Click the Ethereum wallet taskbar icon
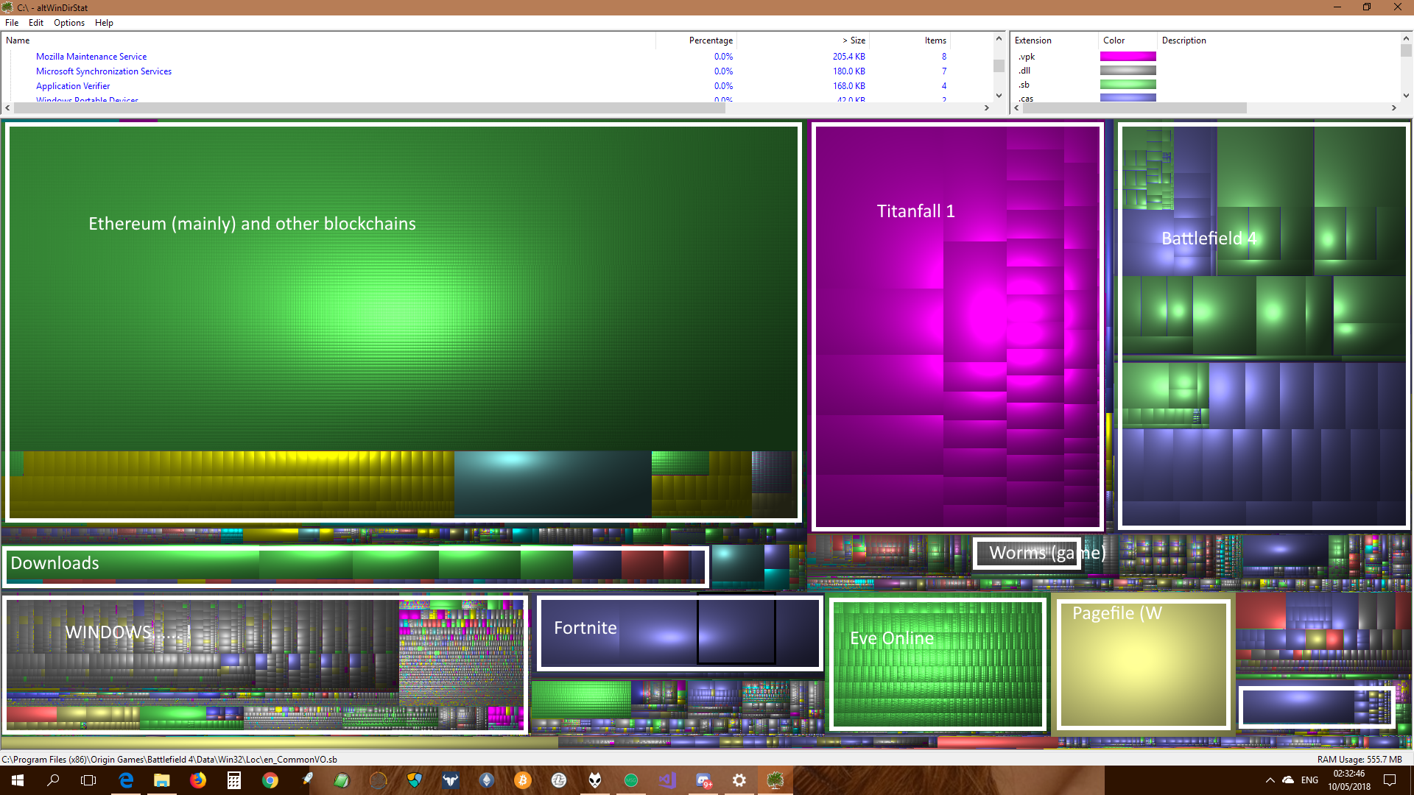 coord(487,780)
